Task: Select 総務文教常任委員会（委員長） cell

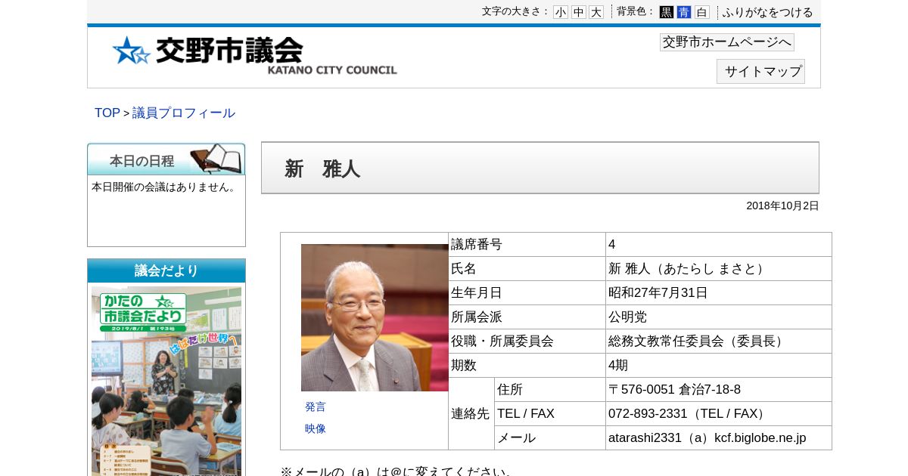Action: click(719, 342)
